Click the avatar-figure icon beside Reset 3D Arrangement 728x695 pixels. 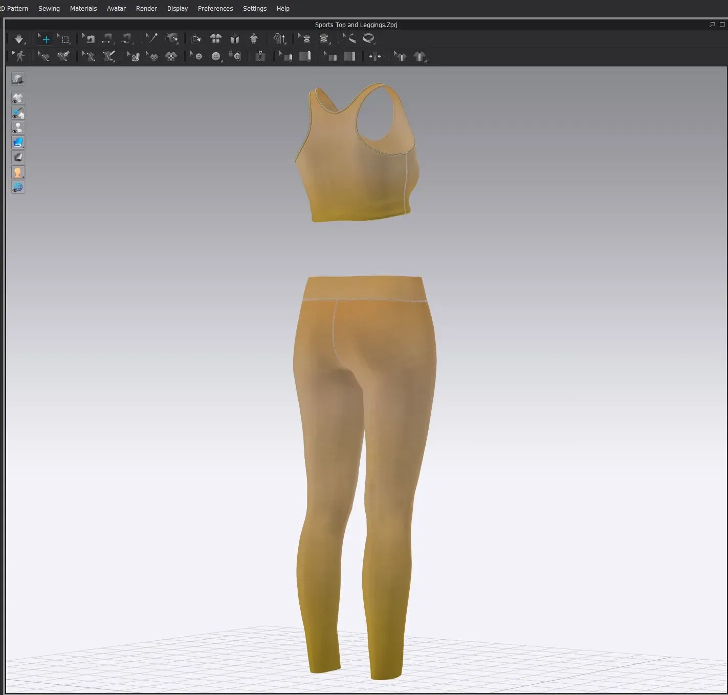[x=254, y=39]
